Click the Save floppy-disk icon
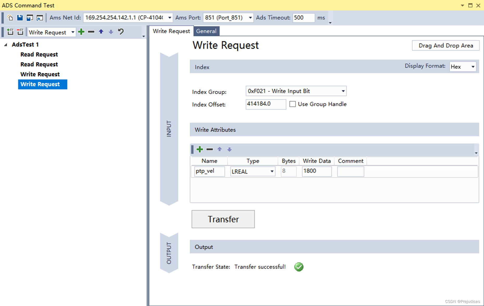 tap(20, 17)
